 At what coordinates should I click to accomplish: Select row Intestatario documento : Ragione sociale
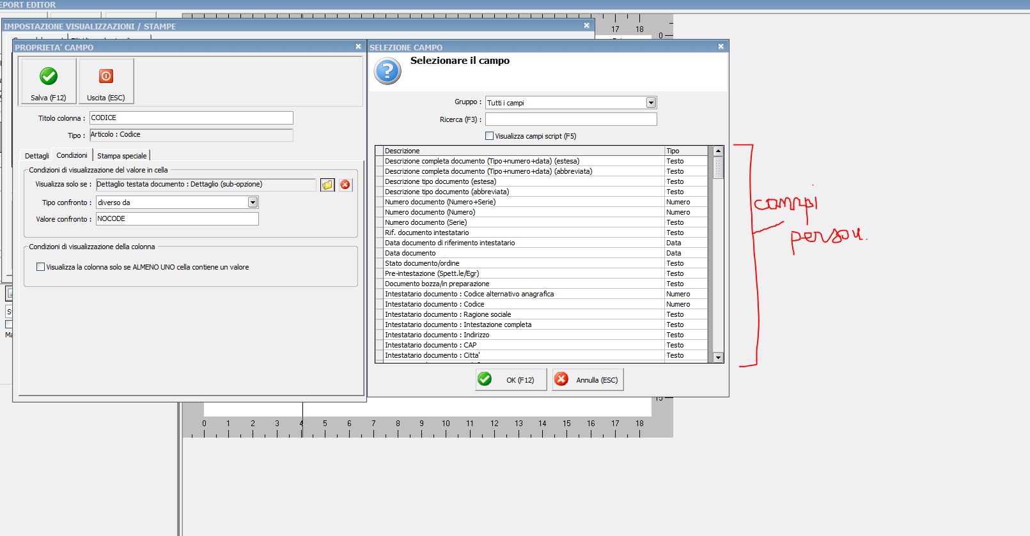coord(542,314)
